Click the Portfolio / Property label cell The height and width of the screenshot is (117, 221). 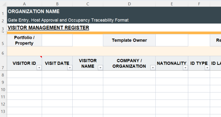tap(24, 40)
